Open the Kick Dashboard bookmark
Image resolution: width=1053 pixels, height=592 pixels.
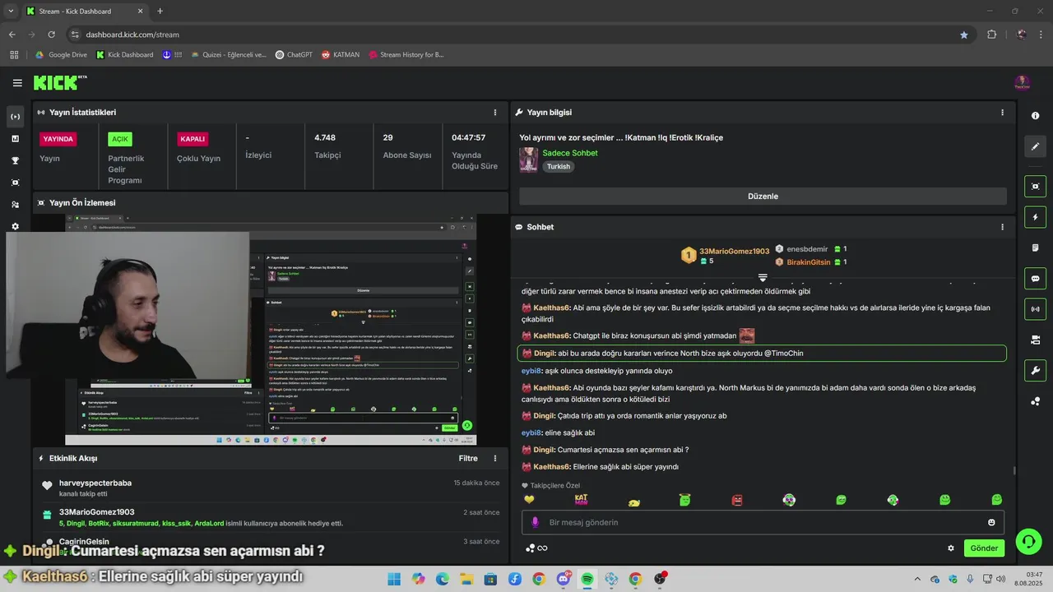[x=124, y=55]
